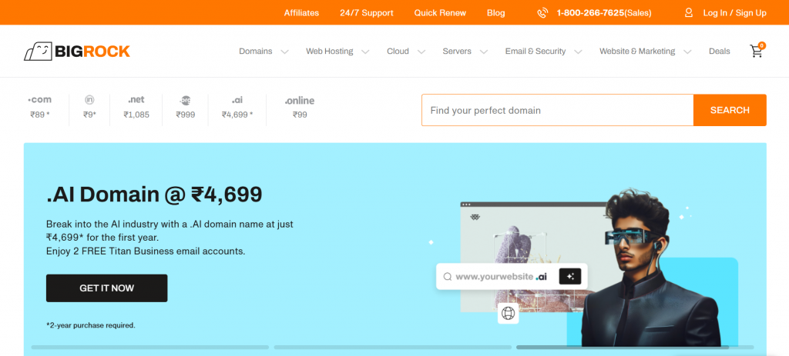The image size is (789, 356).
Task: Click the GET IT NOW button
Action: tap(106, 288)
